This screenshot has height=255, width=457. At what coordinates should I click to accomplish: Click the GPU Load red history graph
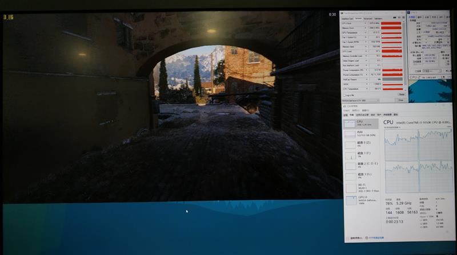[x=392, y=51]
